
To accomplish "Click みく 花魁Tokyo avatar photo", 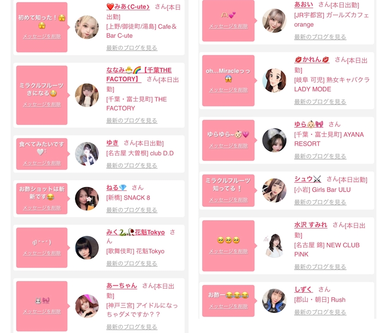I will point(87,248).
